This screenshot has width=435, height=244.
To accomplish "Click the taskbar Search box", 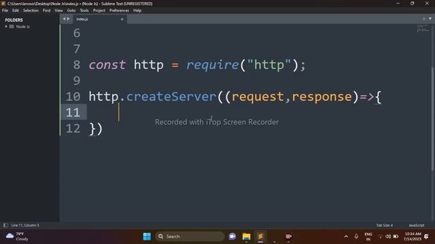I will [190, 237].
